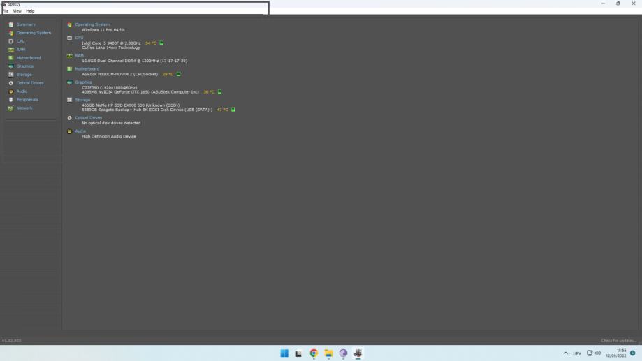Select the C27F390 monitor line
This screenshot has width=642, height=361.
click(109, 87)
